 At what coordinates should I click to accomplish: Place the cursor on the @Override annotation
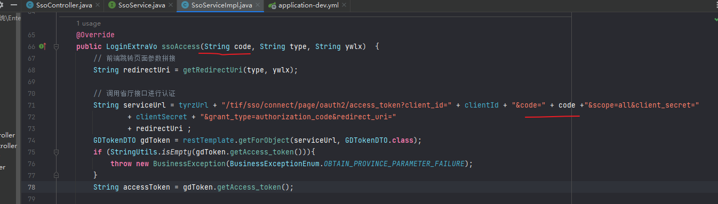click(x=95, y=35)
